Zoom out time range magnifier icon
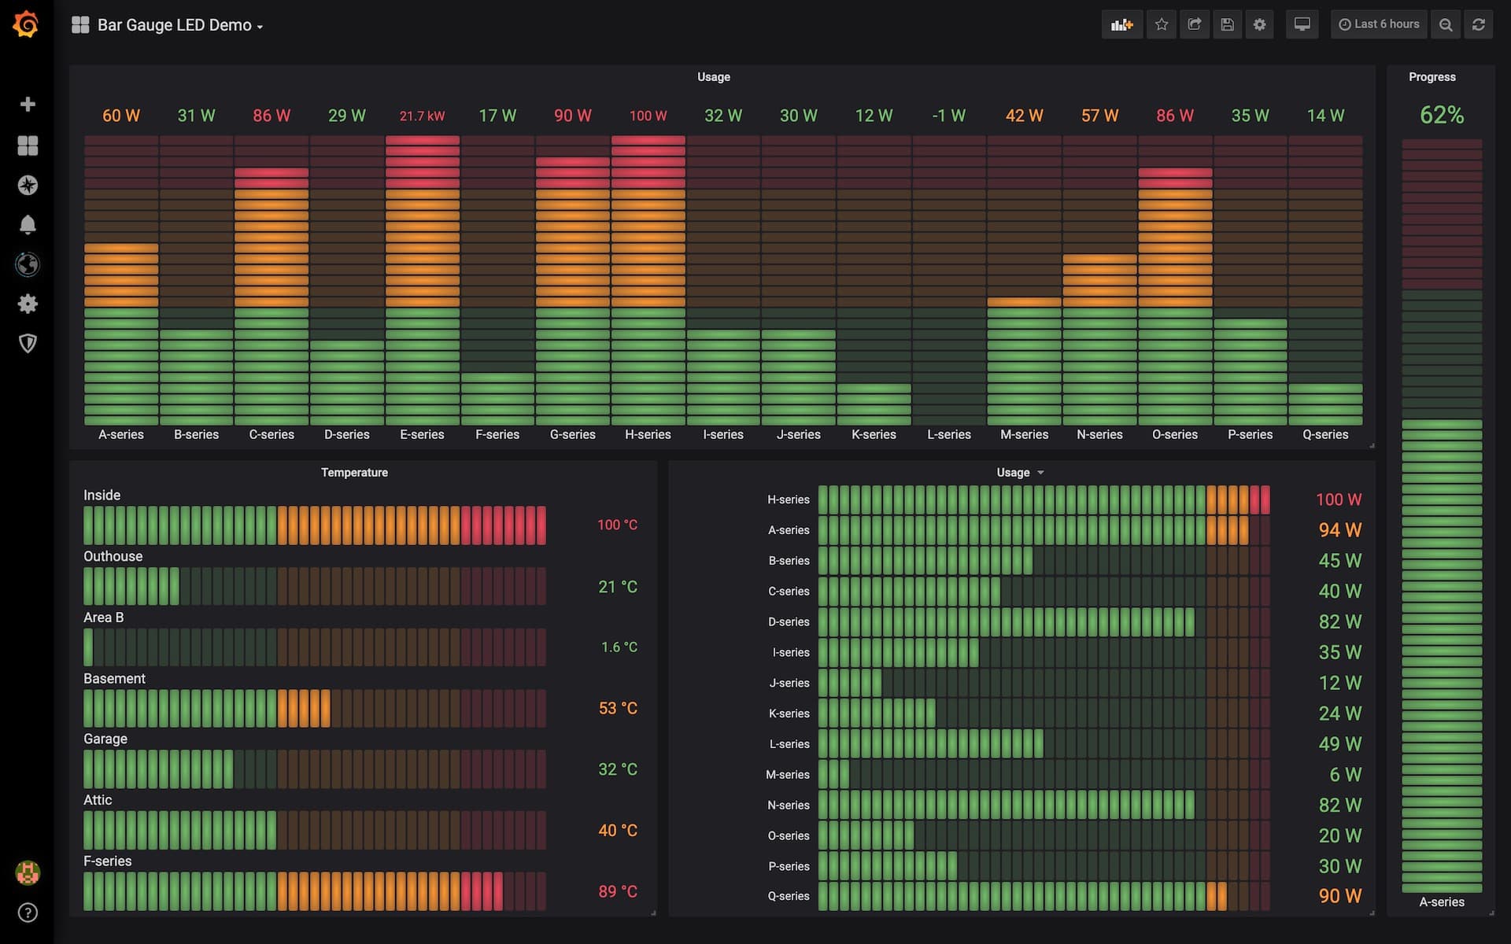The height and width of the screenshot is (944, 1511). (1446, 24)
